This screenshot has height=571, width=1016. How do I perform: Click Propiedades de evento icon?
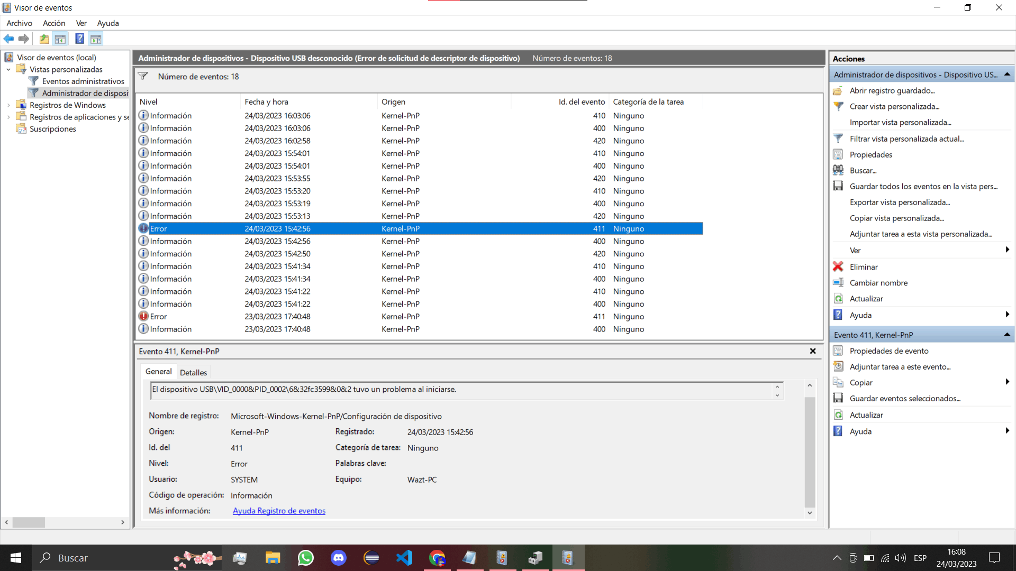[x=838, y=351]
